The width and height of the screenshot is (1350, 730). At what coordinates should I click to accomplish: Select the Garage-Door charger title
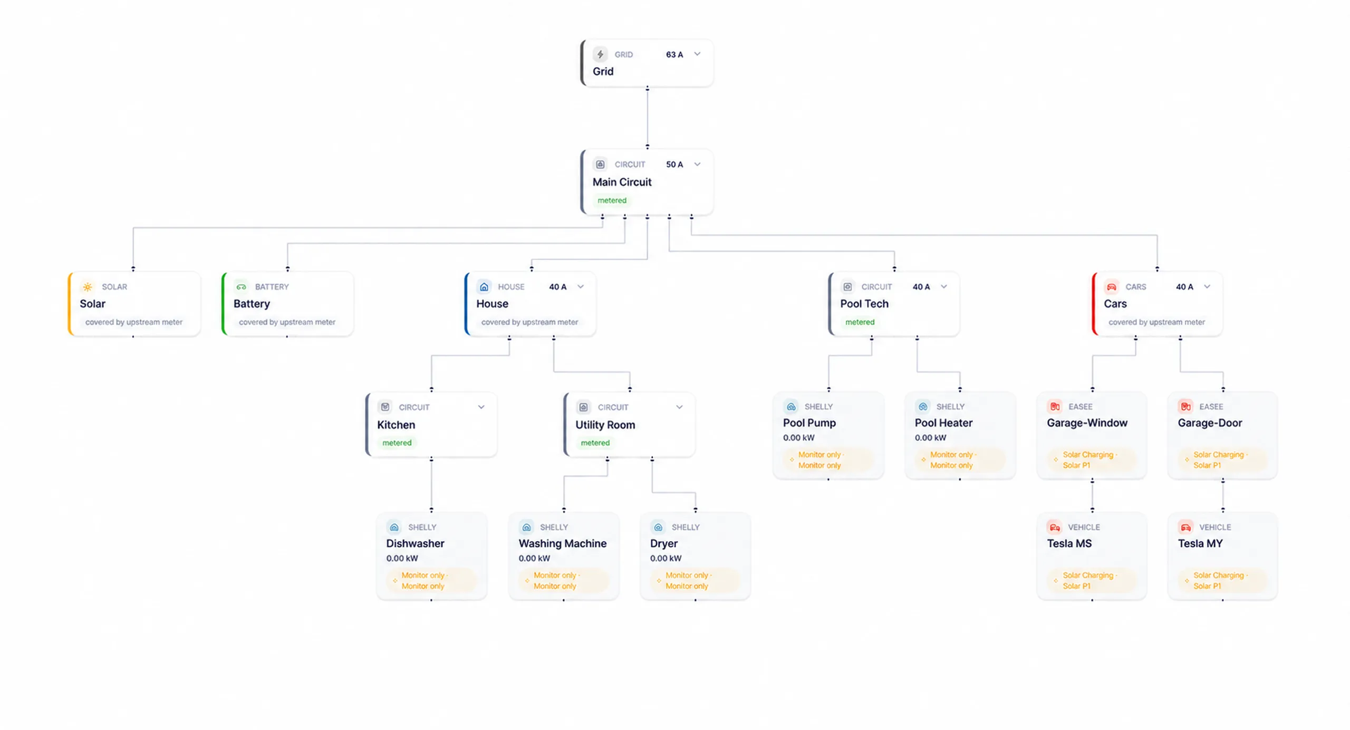point(1210,422)
